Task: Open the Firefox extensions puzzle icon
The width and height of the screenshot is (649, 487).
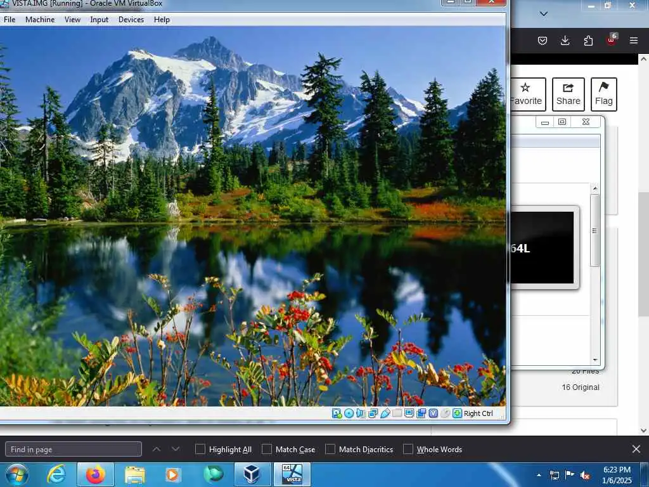Action: 588,41
